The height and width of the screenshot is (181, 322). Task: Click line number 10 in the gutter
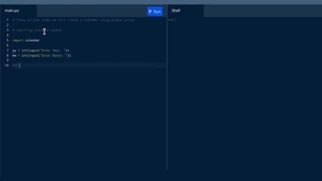click(7, 65)
